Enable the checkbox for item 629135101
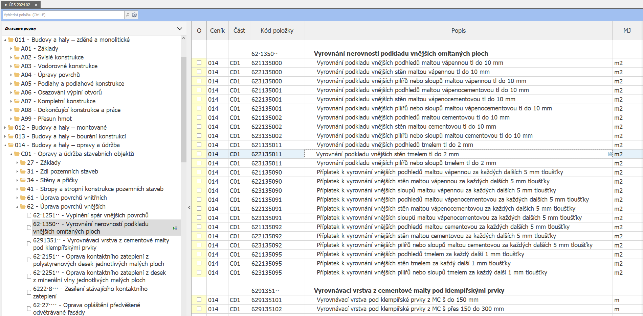The image size is (643, 316). pos(199,300)
